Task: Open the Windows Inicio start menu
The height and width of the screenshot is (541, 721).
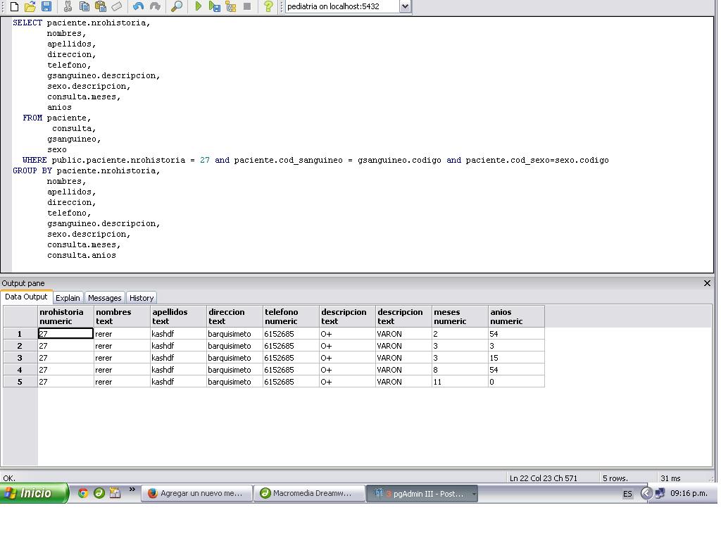Action: click(34, 493)
